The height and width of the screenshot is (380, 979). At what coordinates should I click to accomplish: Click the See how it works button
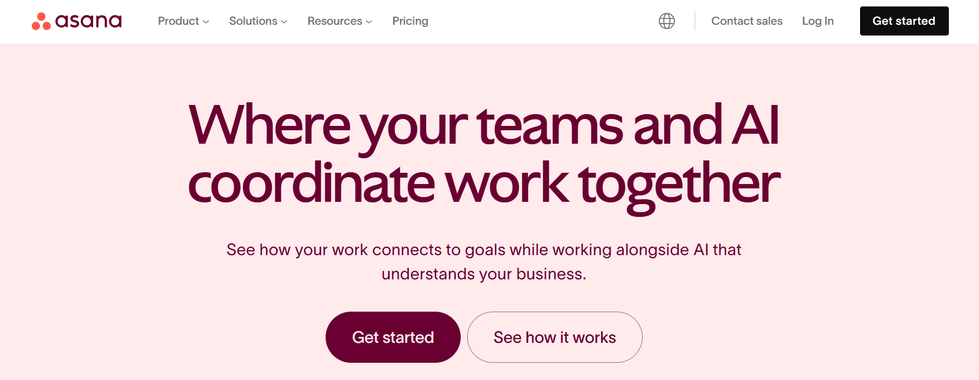(x=554, y=337)
